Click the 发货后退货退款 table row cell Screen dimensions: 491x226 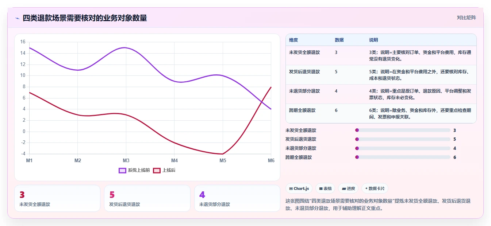click(304, 72)
